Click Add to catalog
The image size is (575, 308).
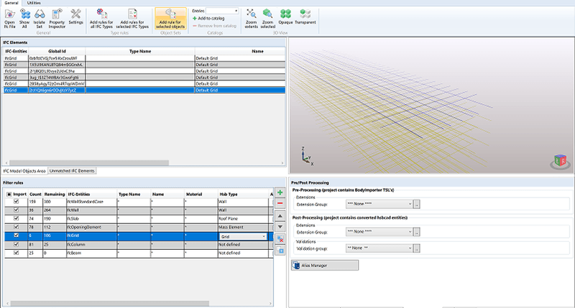click(208, 19)
